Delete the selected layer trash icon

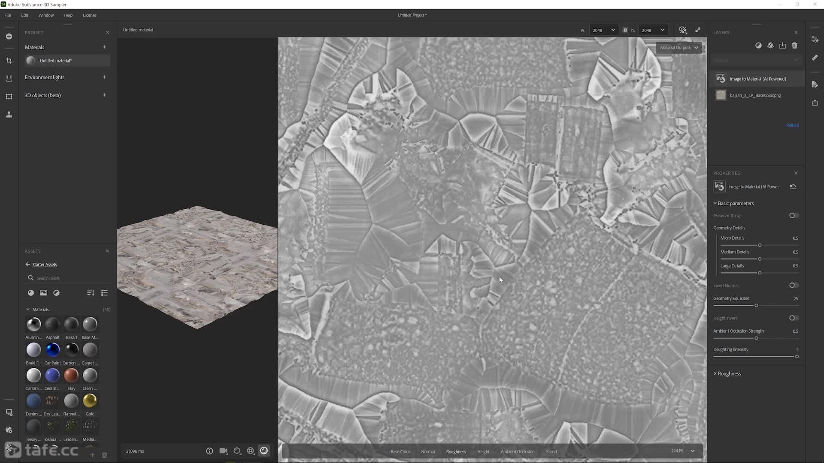[794, 45]
